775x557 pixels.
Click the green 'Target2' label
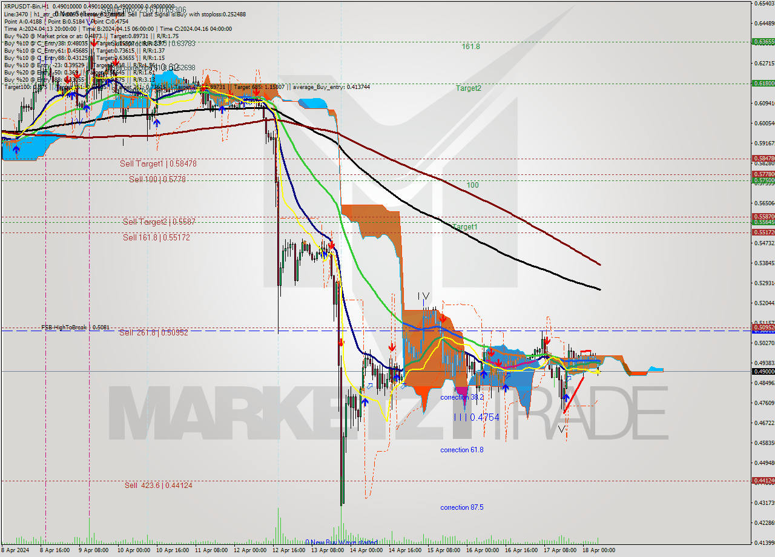pyautogui.click(x=469, y=88)
